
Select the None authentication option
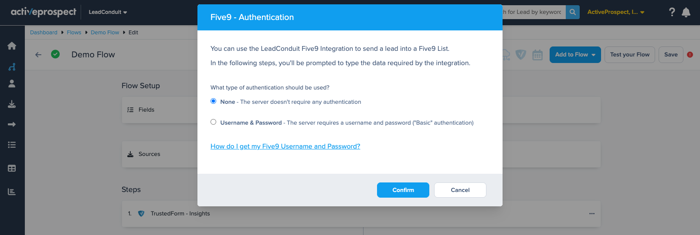pyautogui.click(x=214, y=101)
